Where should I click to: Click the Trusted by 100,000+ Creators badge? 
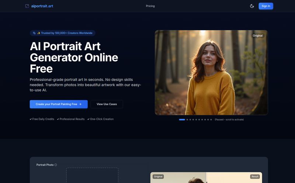(63, 33)
